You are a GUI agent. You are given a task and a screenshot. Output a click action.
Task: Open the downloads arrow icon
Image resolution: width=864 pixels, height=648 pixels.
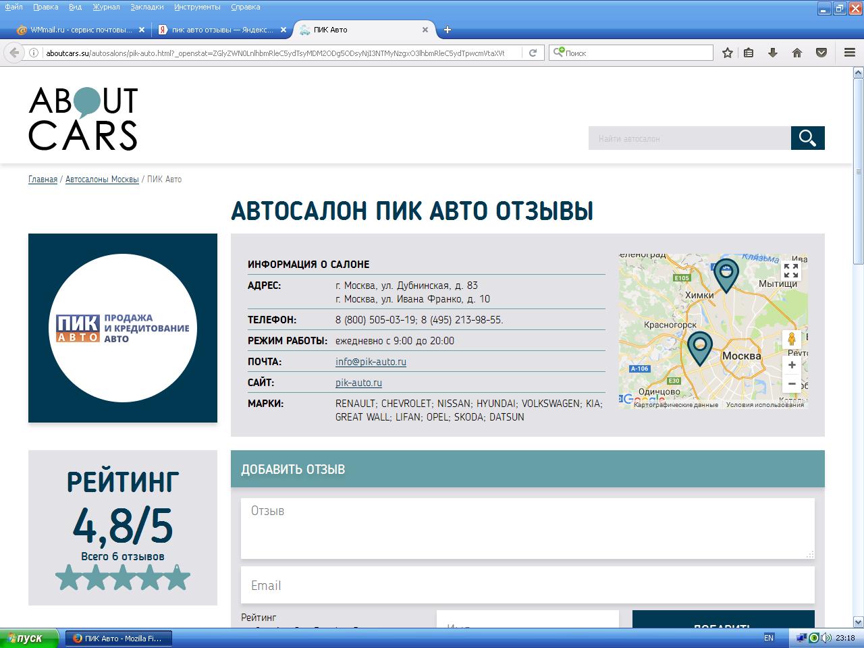tap(773, 53)
